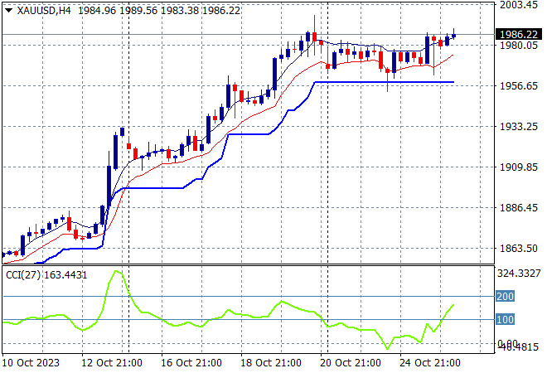Screen dimensions: 547x373
Task: Open the chart menu triangle beside XAUUSD
Action: tap(9, 11)
